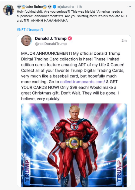
Task: Follow the #NFT hashtag
Action: pos(21,30)
